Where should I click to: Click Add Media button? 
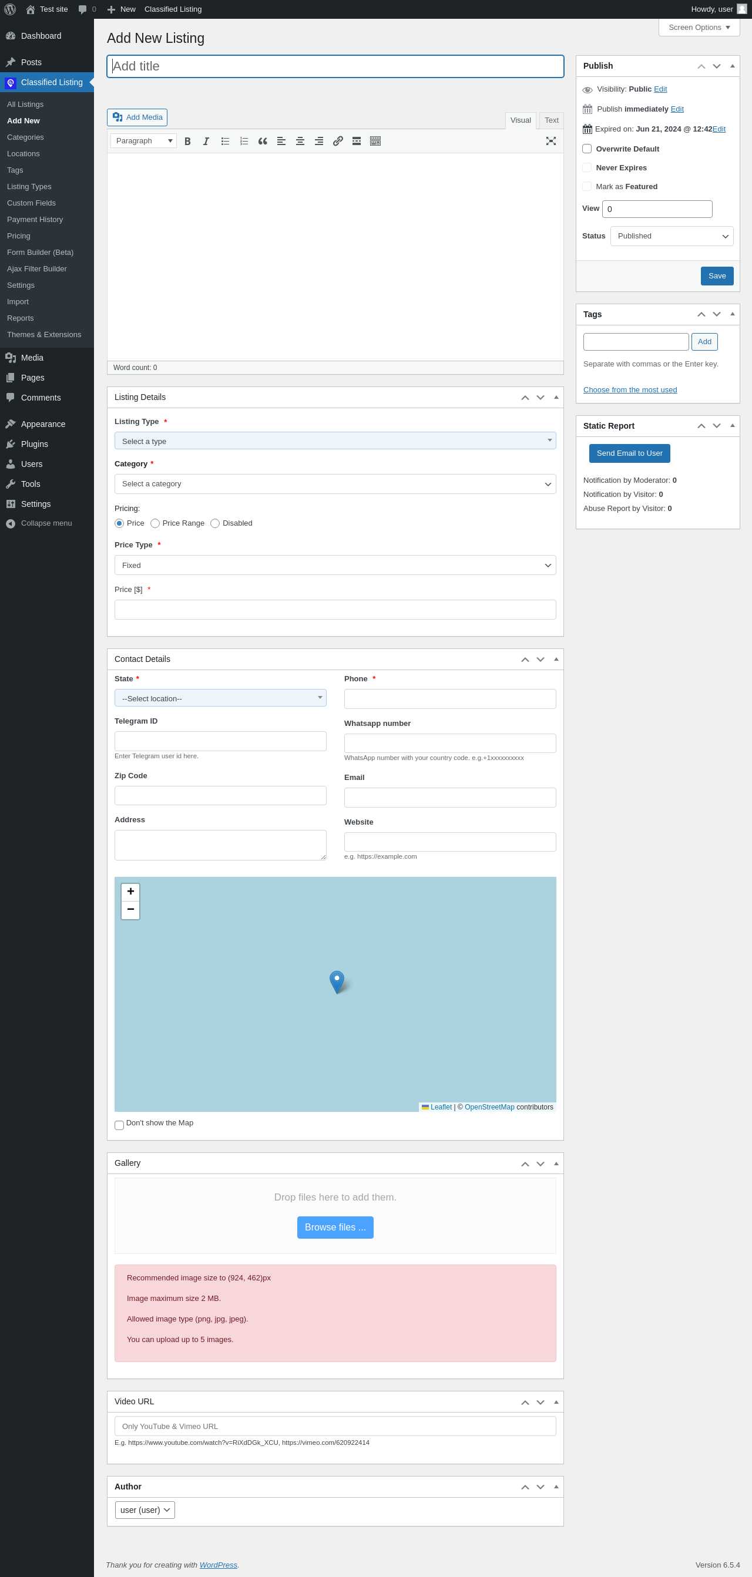[137, 117]
